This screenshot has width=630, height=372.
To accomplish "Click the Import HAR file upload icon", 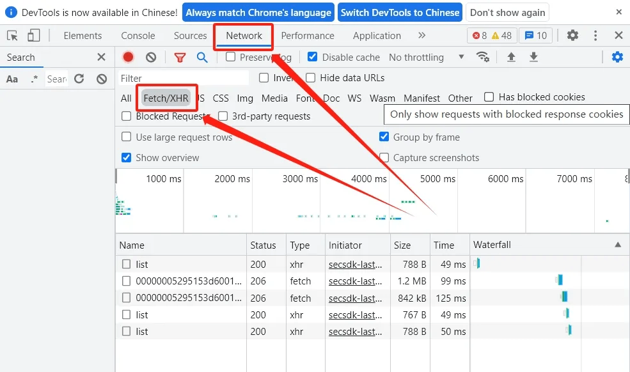I will (511, 57).
